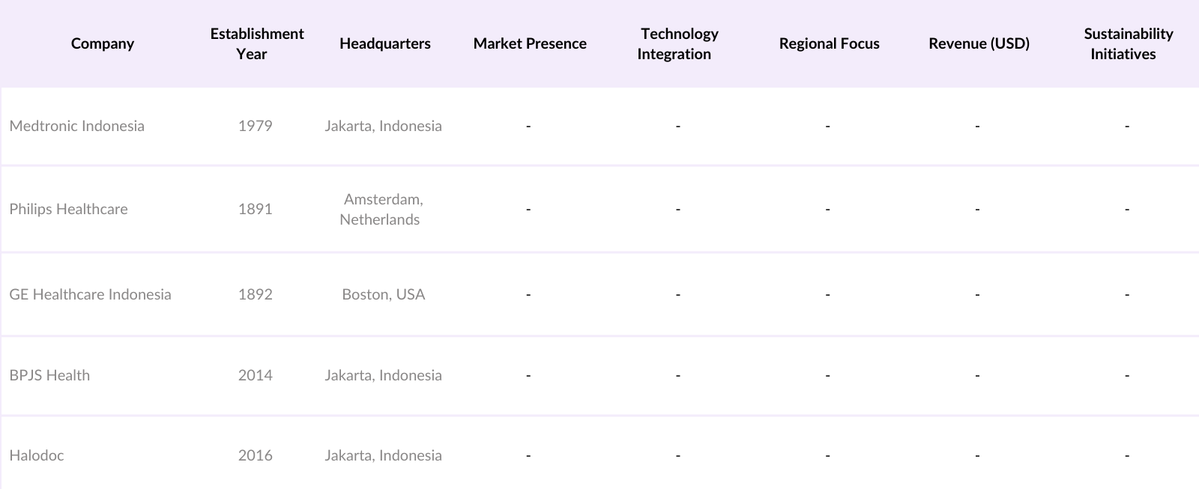Click the Company column header
Screen dimensions: 1199x489
[x=103, y=43]
